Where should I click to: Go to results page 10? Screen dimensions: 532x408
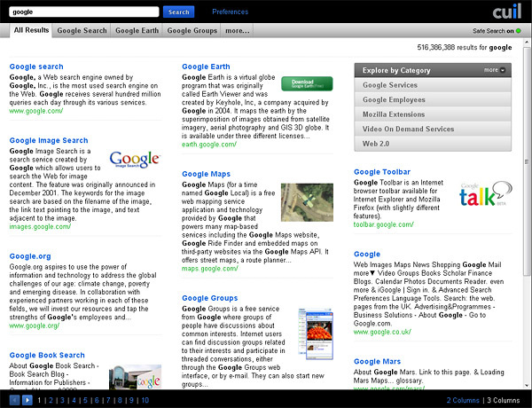(x=145, y=400)
